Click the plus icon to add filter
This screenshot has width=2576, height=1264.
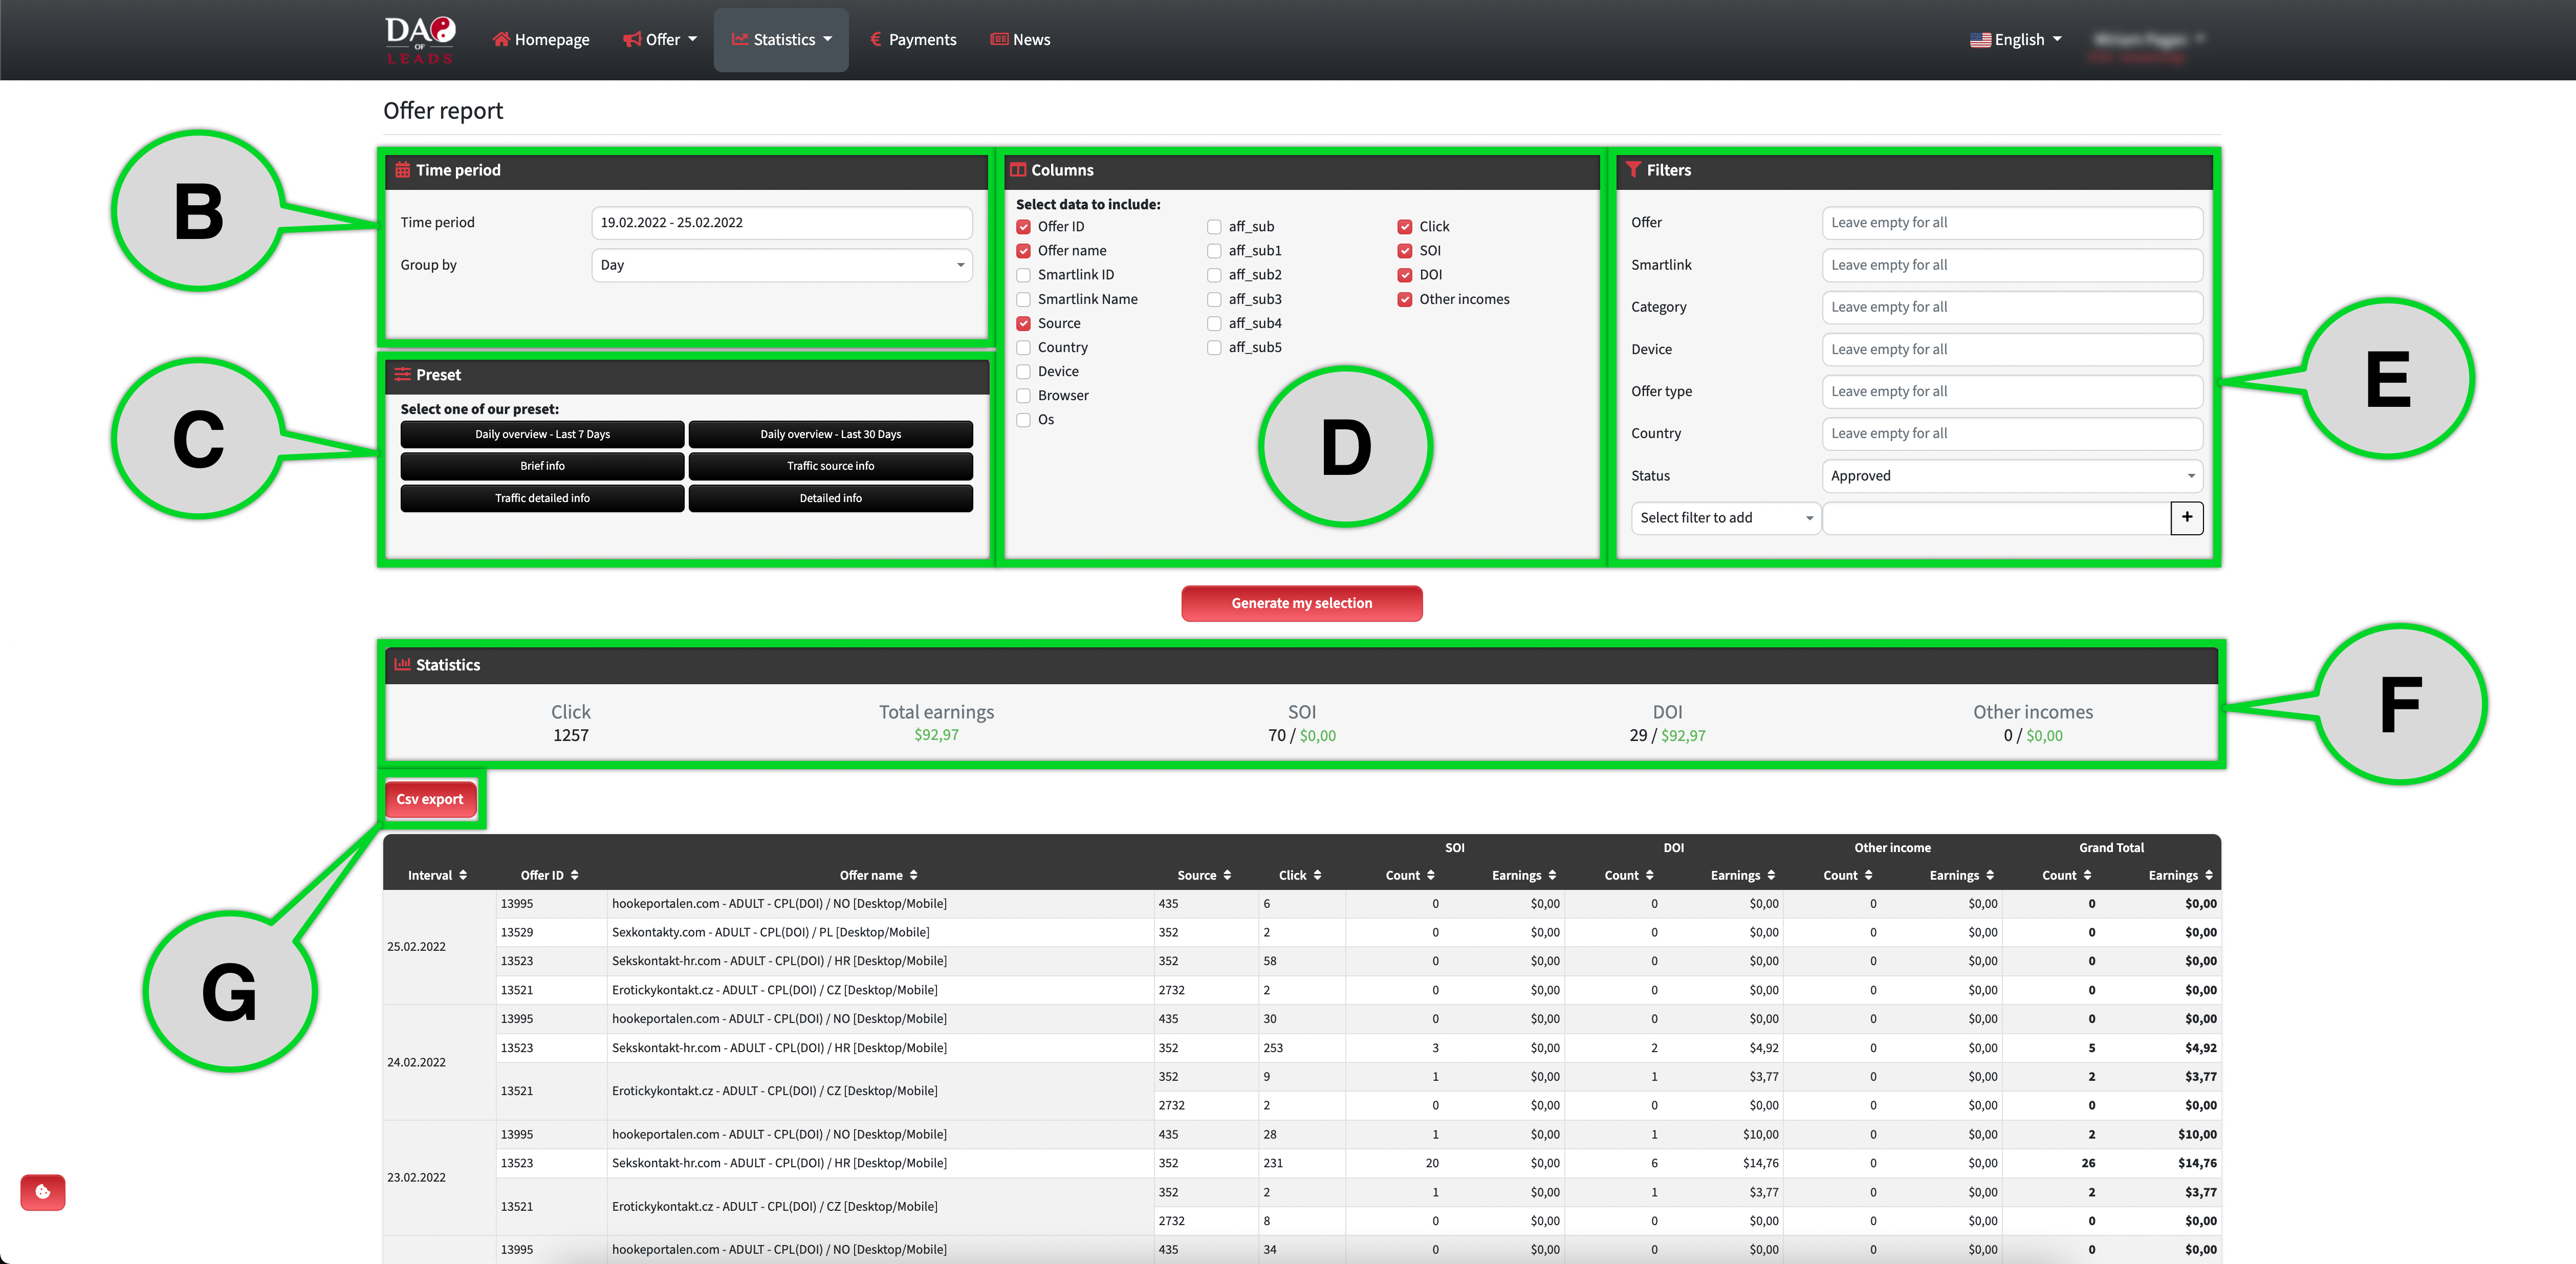[x=2186, y=517]
